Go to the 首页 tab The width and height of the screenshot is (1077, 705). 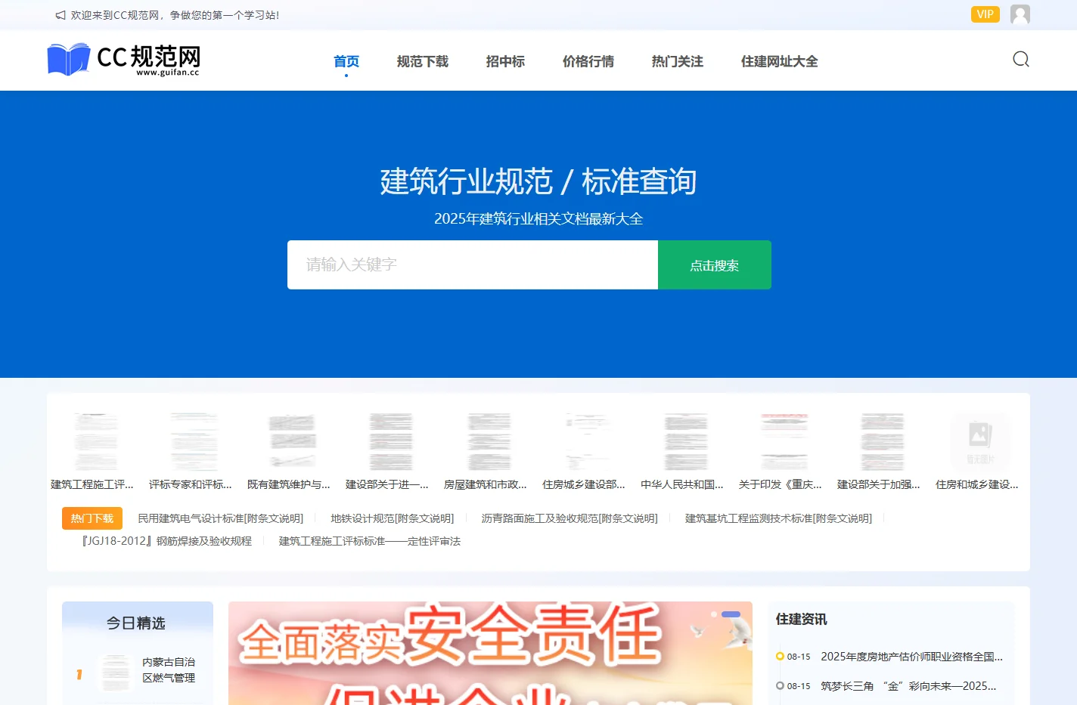(346, 61)
